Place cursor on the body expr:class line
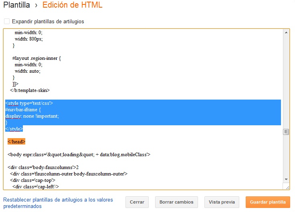 pos(79,155)
